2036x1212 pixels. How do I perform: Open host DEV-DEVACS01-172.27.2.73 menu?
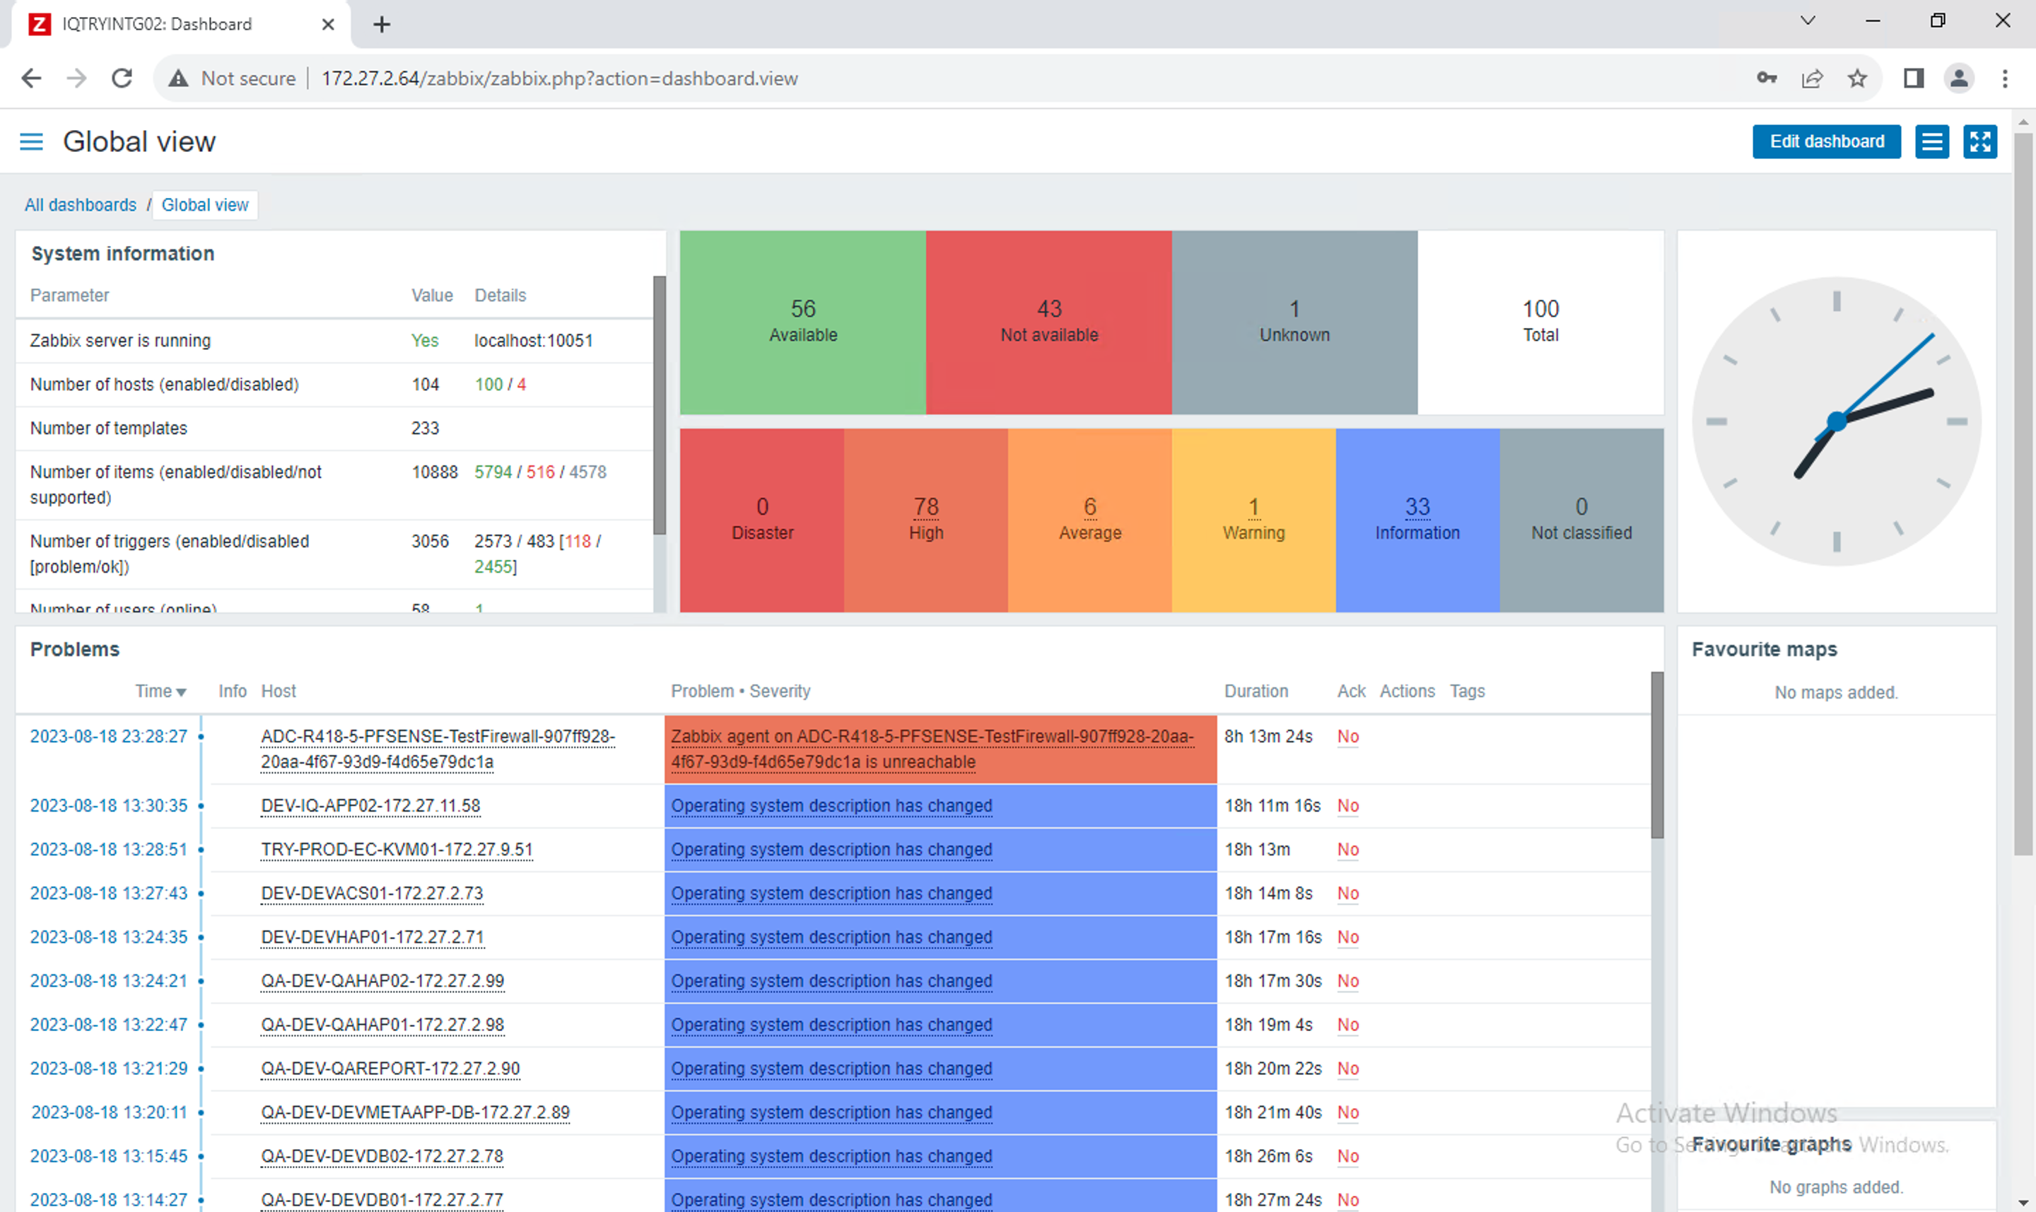point(373,894)
